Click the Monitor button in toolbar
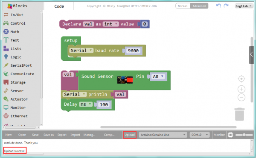Image resolution: width=256 pixels, height=158 pixels. (219, 135)
